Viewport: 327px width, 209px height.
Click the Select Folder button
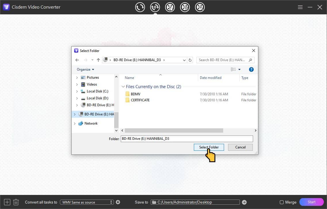click(x=209, y=147)
